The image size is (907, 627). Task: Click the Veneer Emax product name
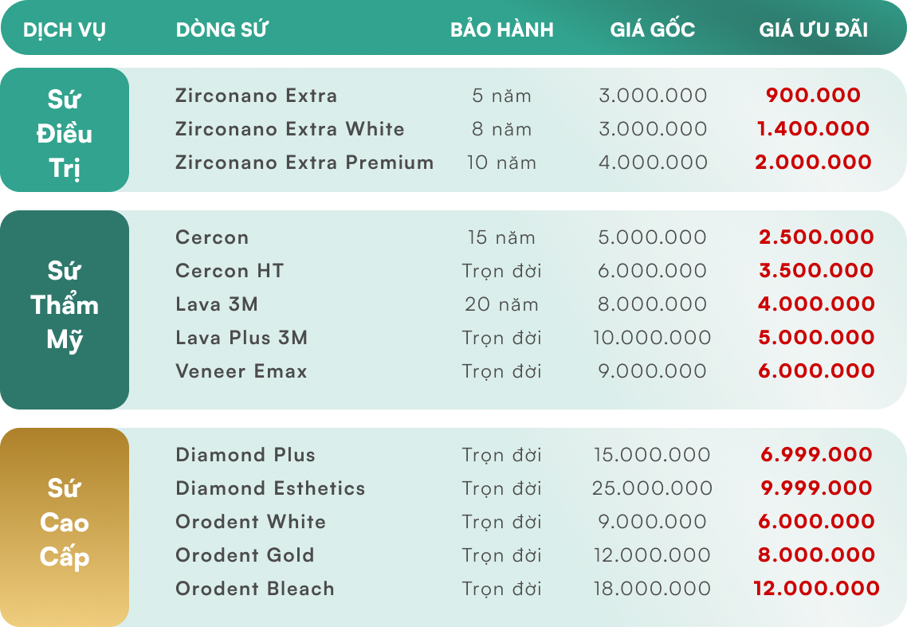click(241, 370)
